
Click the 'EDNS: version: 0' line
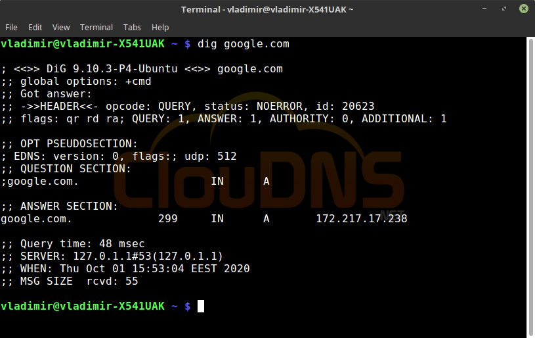[x=119, y=157]
